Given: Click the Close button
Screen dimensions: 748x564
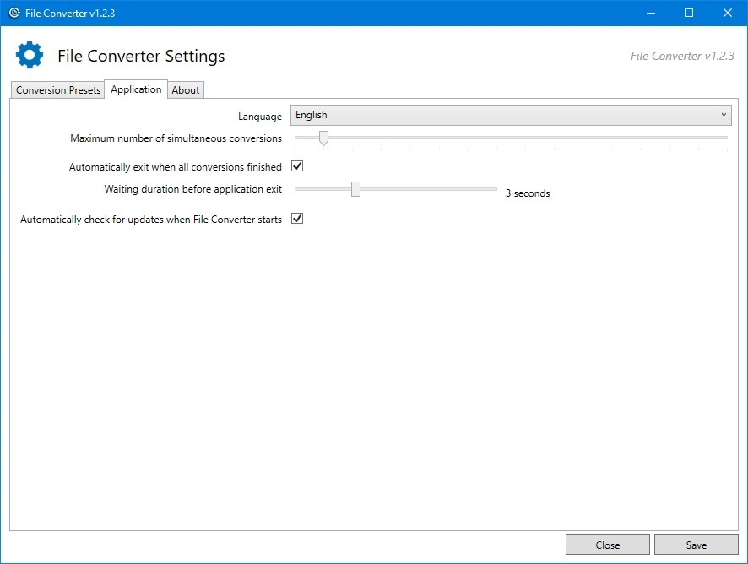Looking at the screenshot, I should coord(607,545).
